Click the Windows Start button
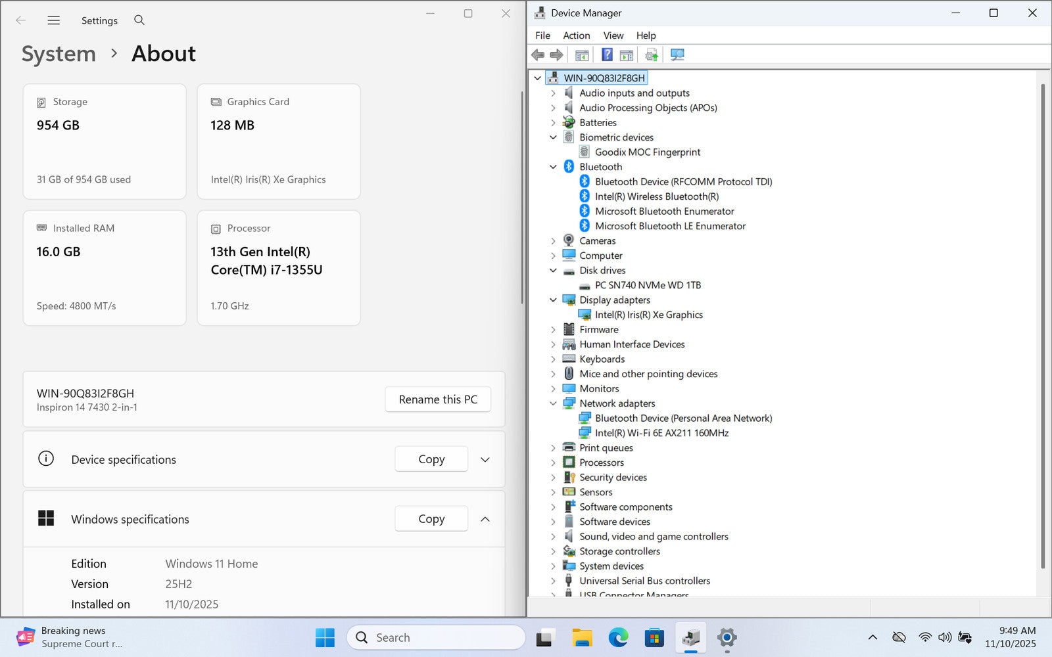Image resolution: width=1052 pixels, height=657 pixels. click(325, 637)
